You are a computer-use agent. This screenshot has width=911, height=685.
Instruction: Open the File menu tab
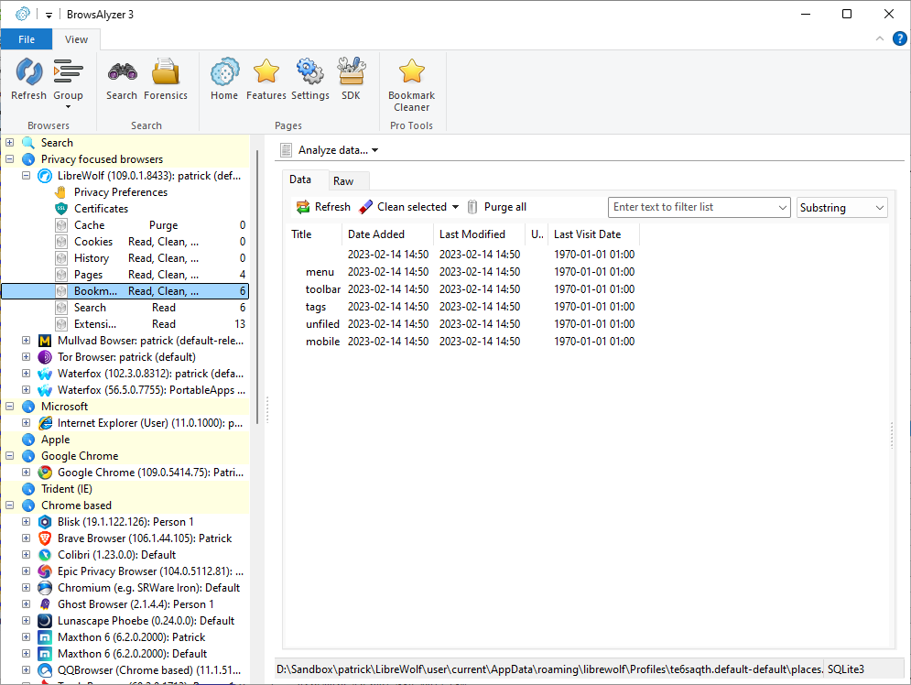click(27, 39)
